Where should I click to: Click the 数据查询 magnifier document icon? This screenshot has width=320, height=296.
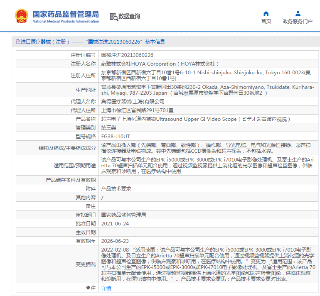(113, 16)
